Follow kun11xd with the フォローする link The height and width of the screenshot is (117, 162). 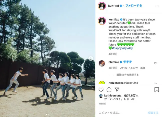134,5
